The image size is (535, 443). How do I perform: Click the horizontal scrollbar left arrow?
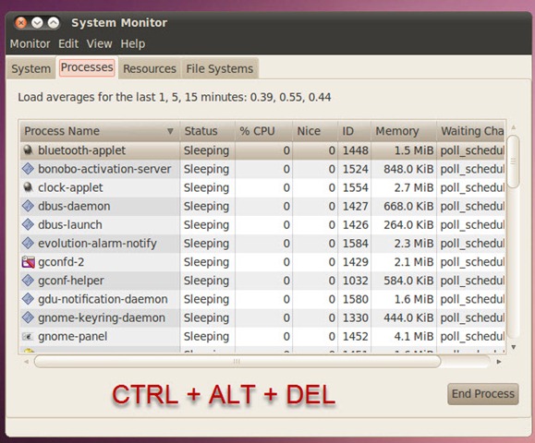(x=26, y=362)
